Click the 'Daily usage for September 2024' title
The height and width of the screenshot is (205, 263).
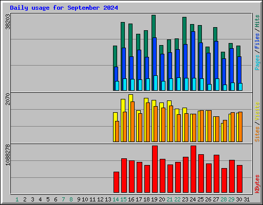pyautogui.click(x=64, y=8)
